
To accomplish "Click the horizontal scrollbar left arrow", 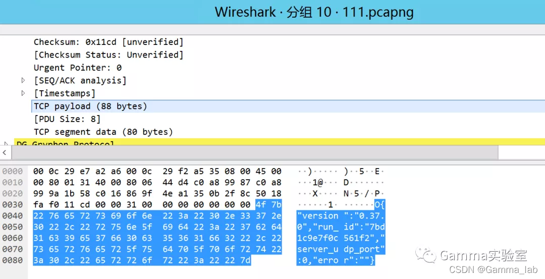I will [x=5, y=152].
